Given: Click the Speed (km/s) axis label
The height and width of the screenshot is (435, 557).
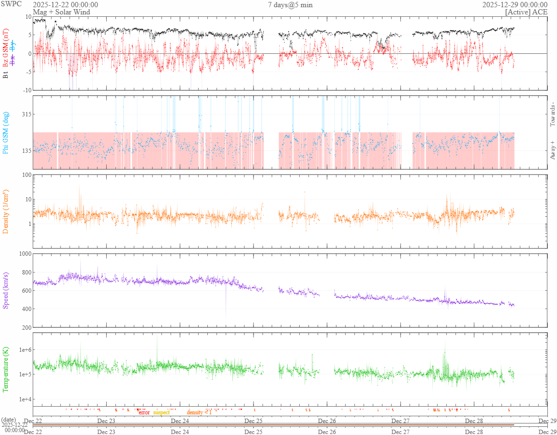Looking at the screenshot, I should tap(6, 290).
